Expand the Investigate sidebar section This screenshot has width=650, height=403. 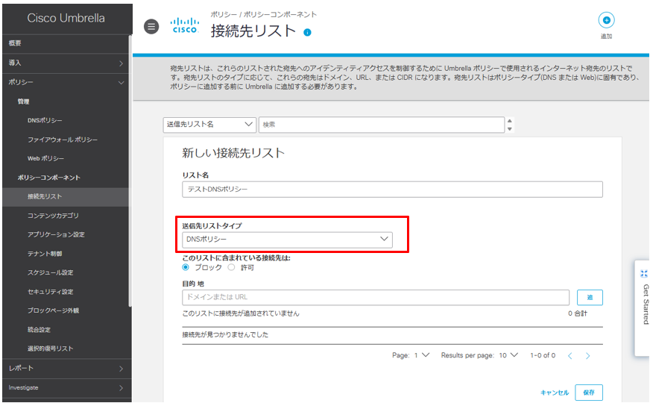tap(66, 387)
